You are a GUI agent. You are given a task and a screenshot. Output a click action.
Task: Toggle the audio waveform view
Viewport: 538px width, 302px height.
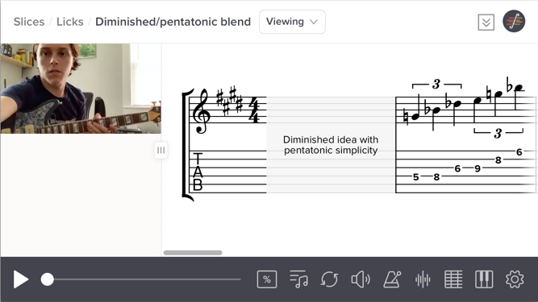(x=423, y=279)
